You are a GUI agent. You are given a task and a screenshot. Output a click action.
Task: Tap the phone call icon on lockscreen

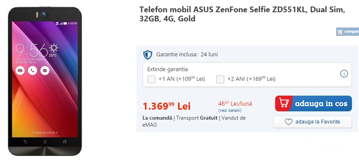(x=32, y=71)
